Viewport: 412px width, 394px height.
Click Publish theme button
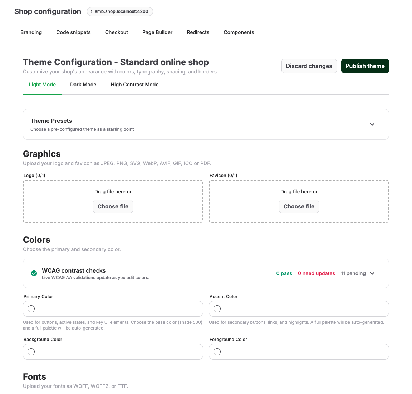365,66
